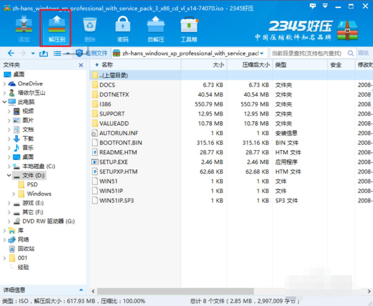
Task: Select OneDrive cloud icon in tree
Action: 12,84
